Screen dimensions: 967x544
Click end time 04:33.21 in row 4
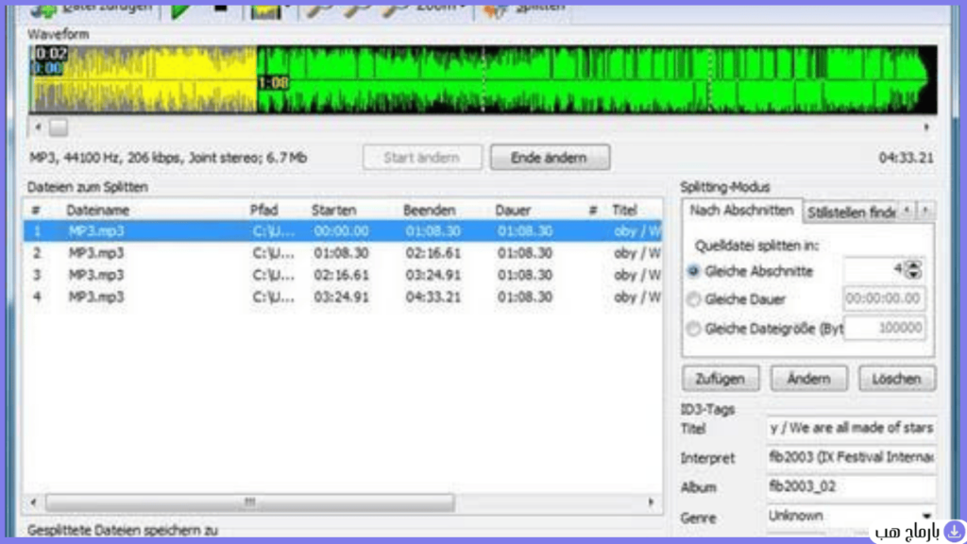(x=433, y=297)
